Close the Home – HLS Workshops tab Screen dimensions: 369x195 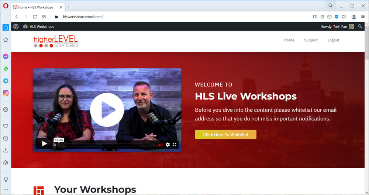(61, 7)
